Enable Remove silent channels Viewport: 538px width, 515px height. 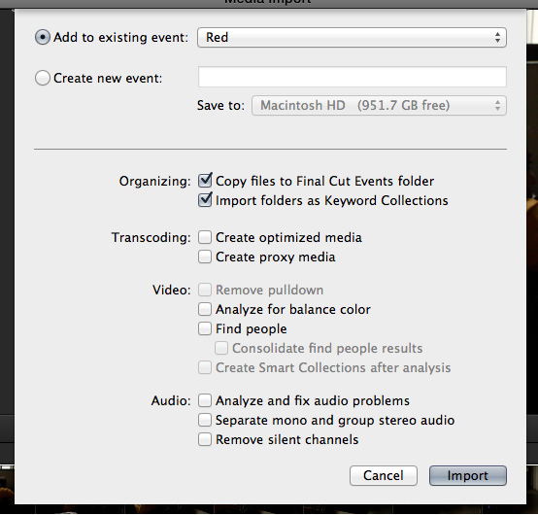[x=205, y=439]
